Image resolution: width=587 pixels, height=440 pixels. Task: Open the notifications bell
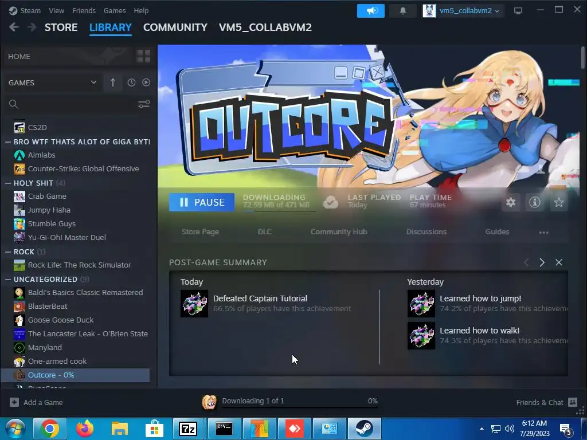[403, 11]
